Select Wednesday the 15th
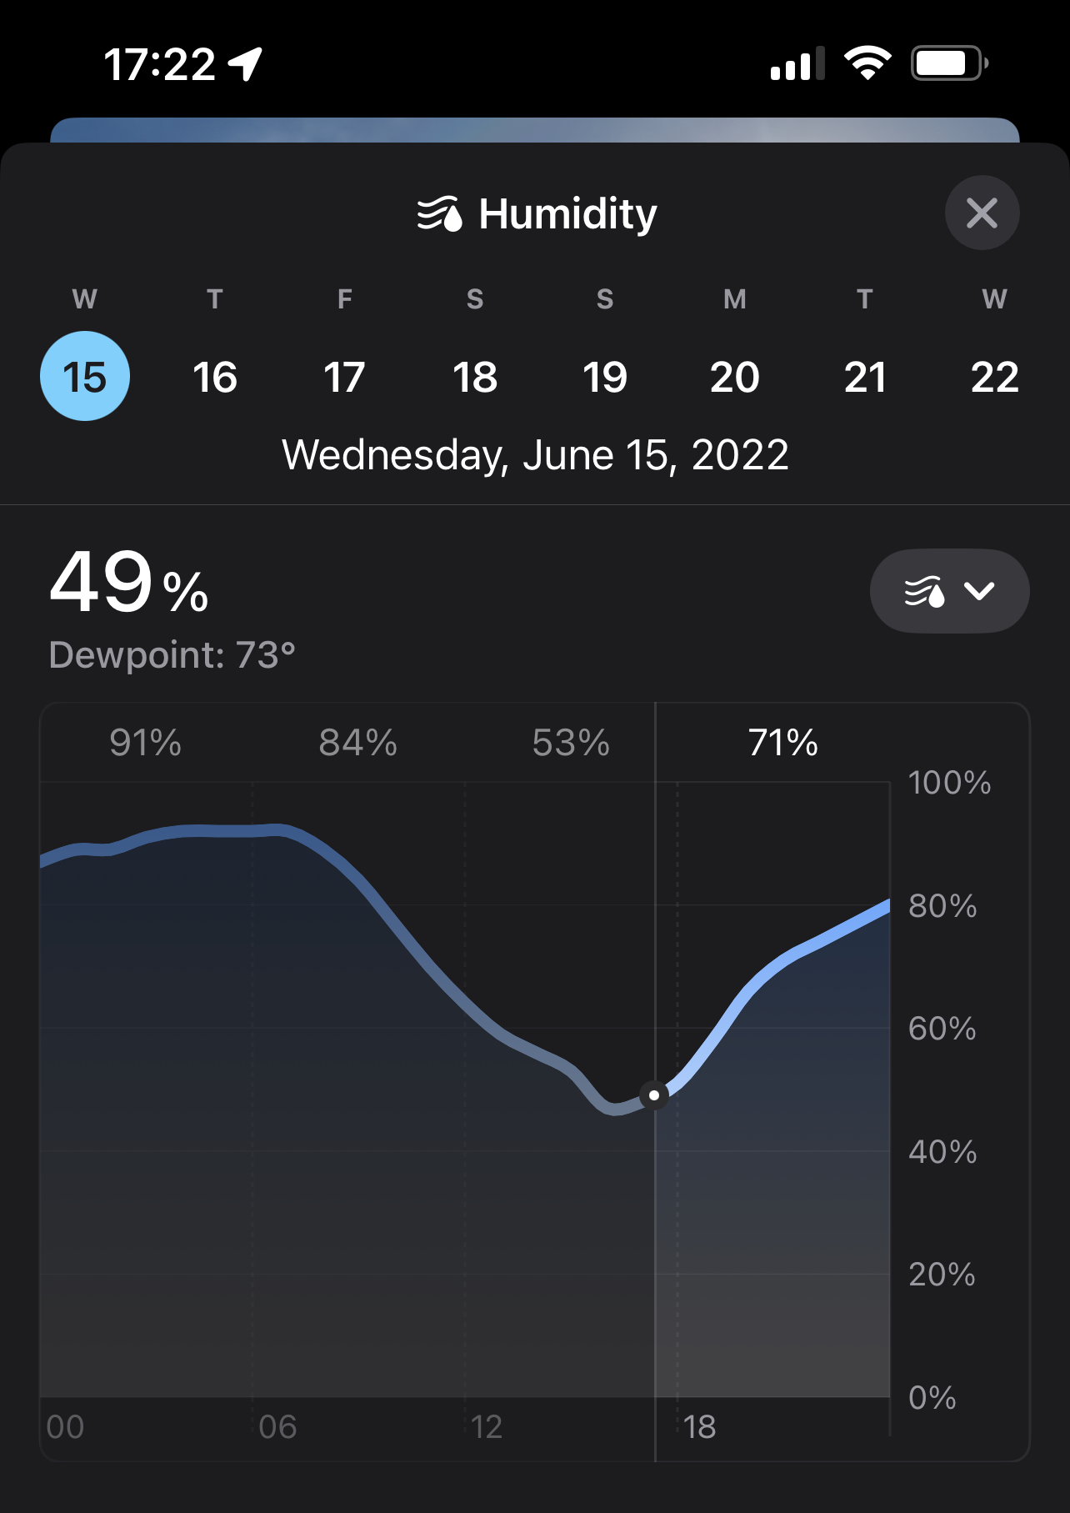 (85, 376)
